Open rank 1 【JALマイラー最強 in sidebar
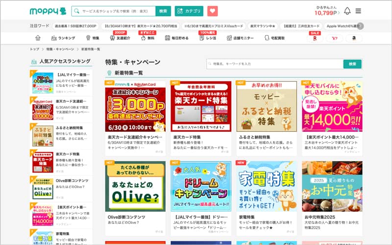Screen dimensions: 392x245 coord(61,83)
